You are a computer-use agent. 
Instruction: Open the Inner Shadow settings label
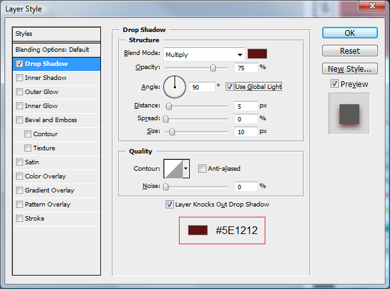point(46,78)
